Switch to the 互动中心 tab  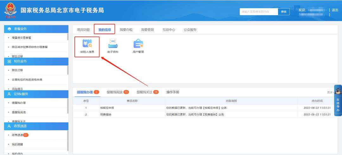[169, 30]
